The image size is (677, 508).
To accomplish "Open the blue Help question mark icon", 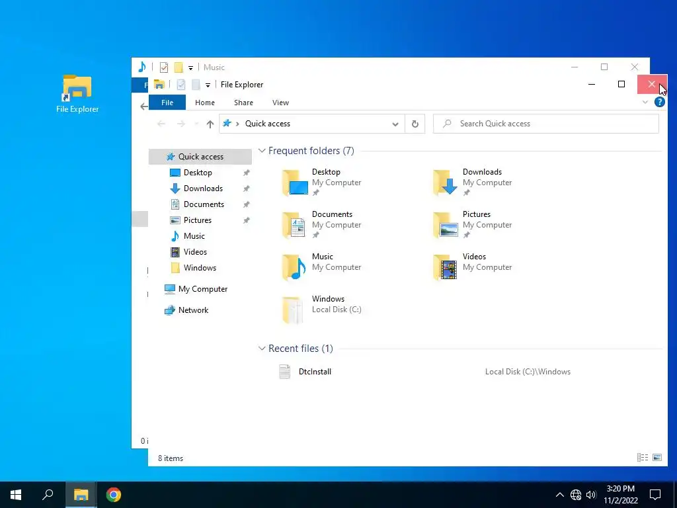I will tap(659, 102).
